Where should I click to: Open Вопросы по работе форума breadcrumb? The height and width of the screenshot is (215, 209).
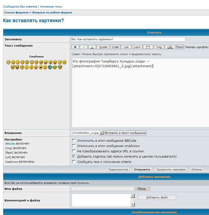click(52, 12)
